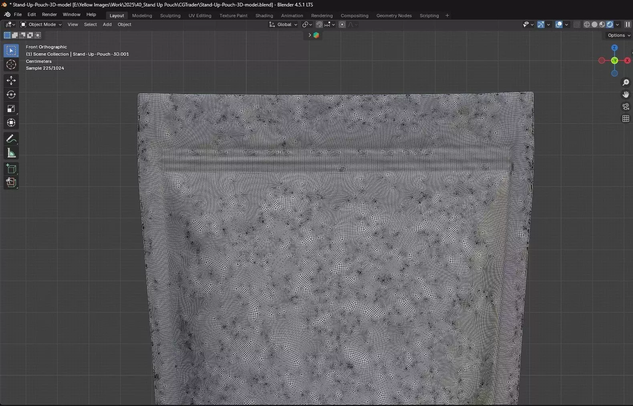
Task: Select the Transform tool
Action: point(11,123)
